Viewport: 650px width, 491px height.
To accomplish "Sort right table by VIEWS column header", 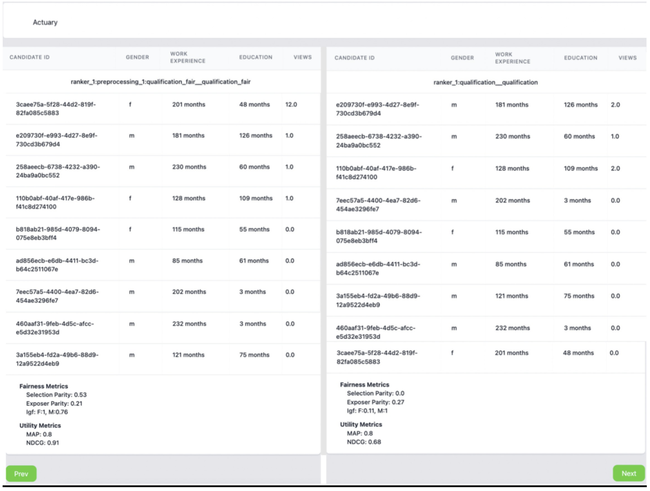I will coord(628,58).
